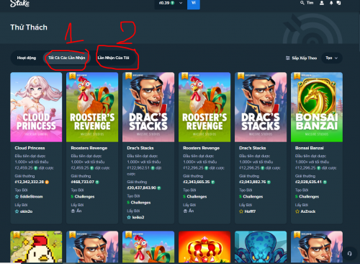Click the star icon beside keiko2

129,217
